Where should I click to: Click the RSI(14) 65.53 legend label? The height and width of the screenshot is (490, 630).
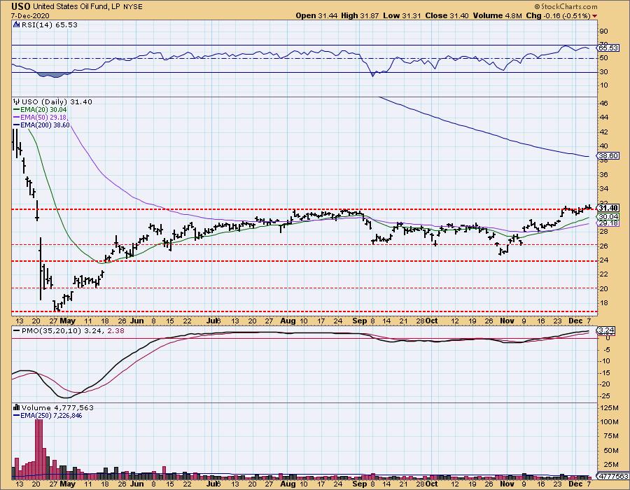click(x=50, y=25)
